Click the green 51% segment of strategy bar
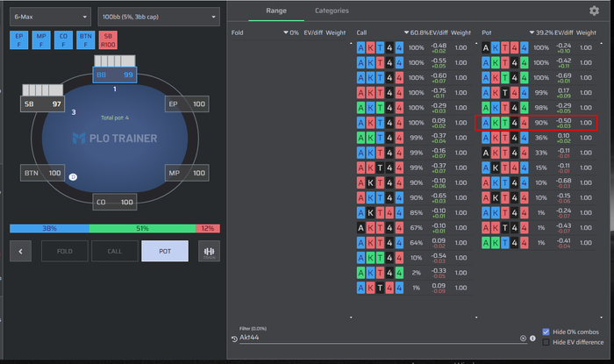This screenshot has height=364, width=614. pos(142,229)
